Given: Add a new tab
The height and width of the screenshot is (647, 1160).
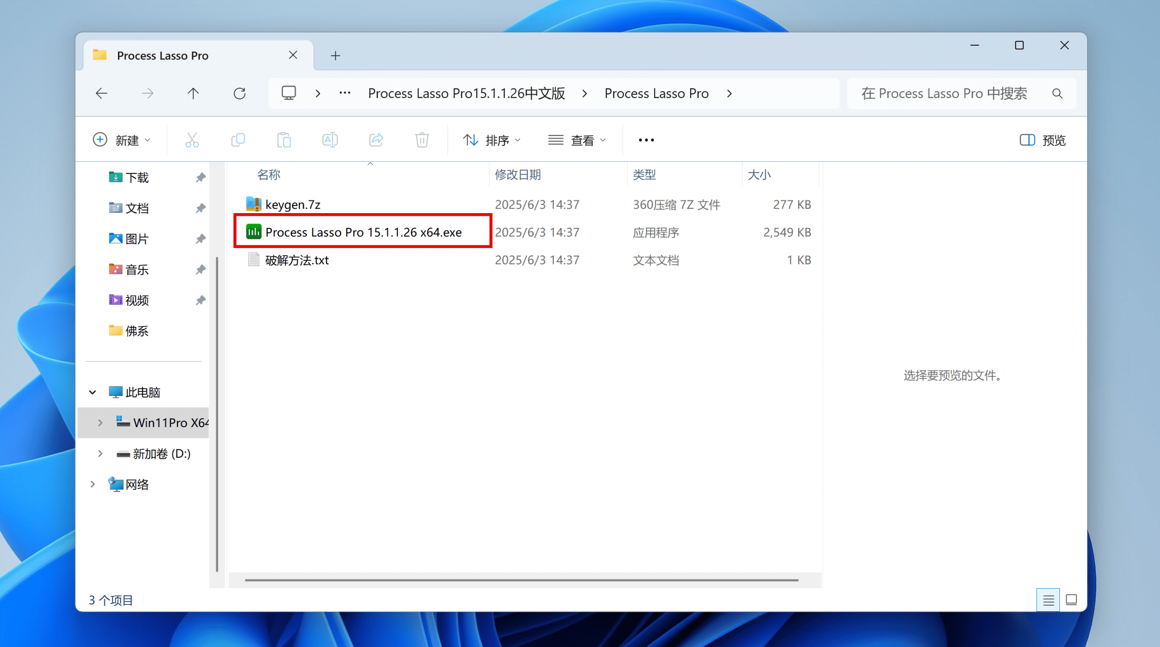Looking at the screenshot, I should coord(335,56).
